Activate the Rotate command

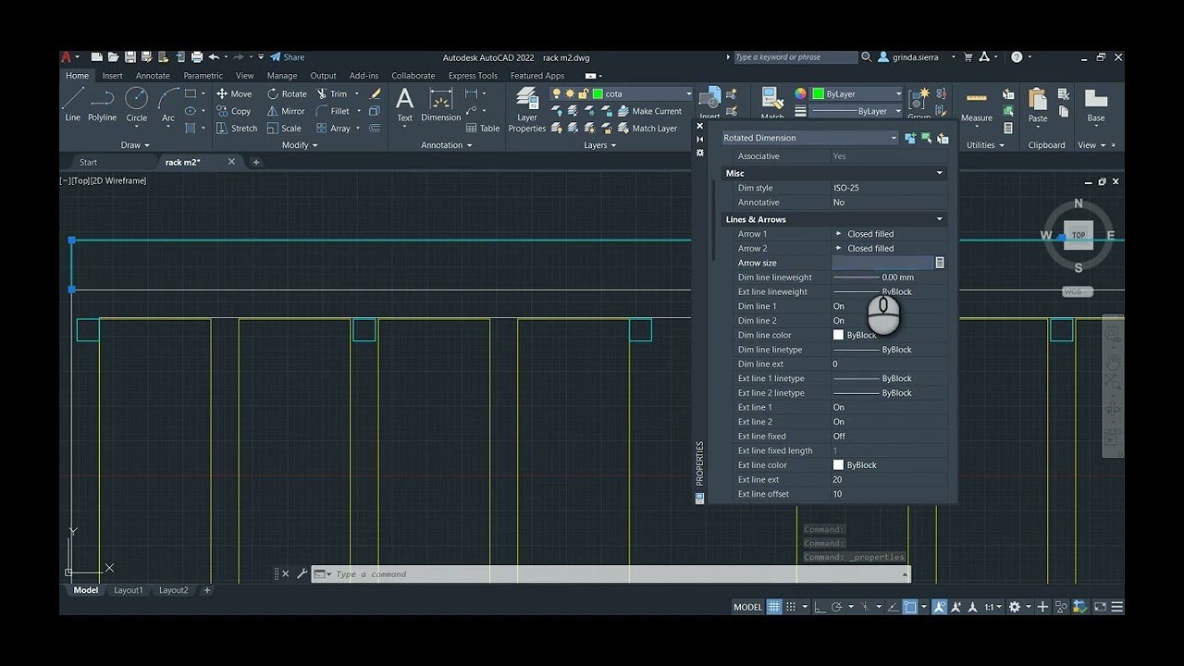287,93
